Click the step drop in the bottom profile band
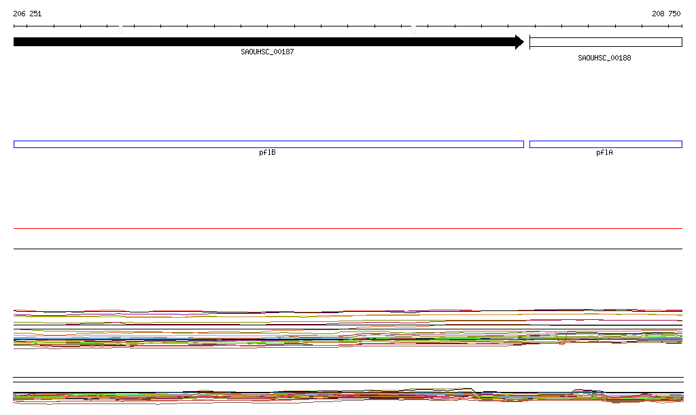This screenshot has width=696, height=415. coord(476,392)
